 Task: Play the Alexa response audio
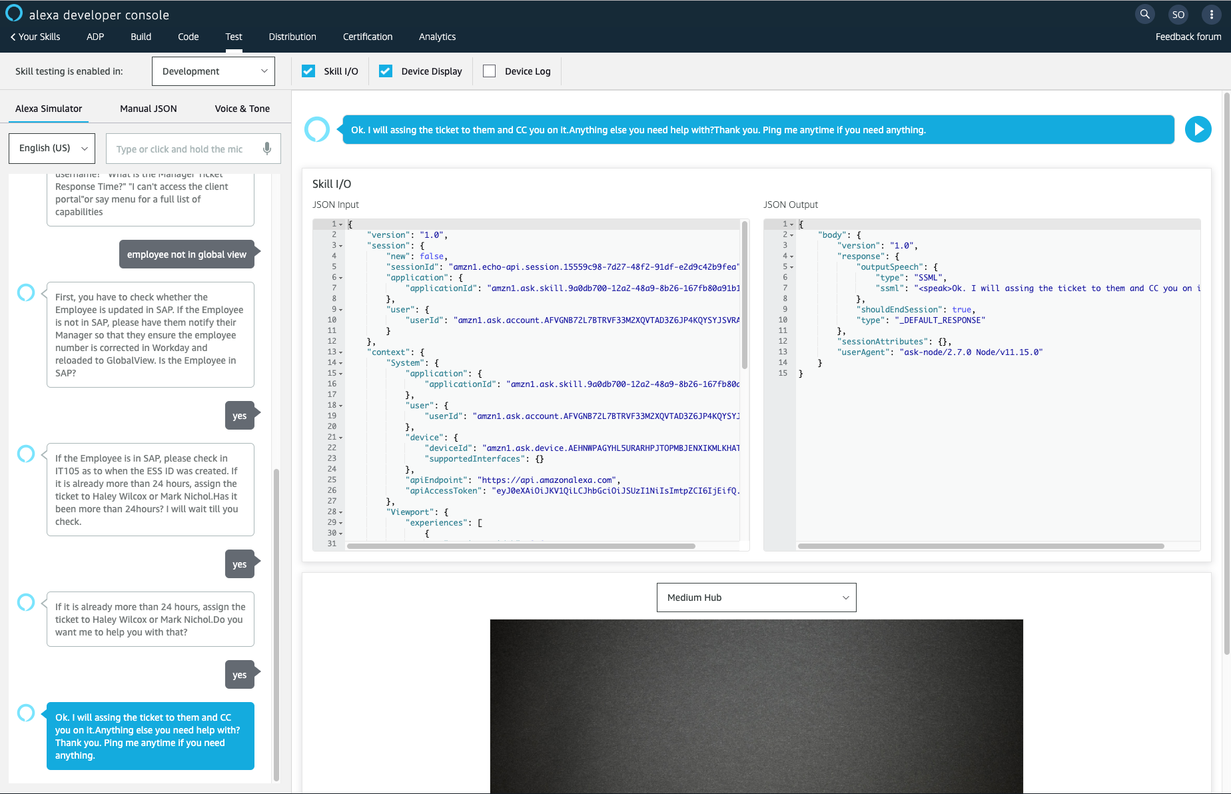click(1198, 129)
